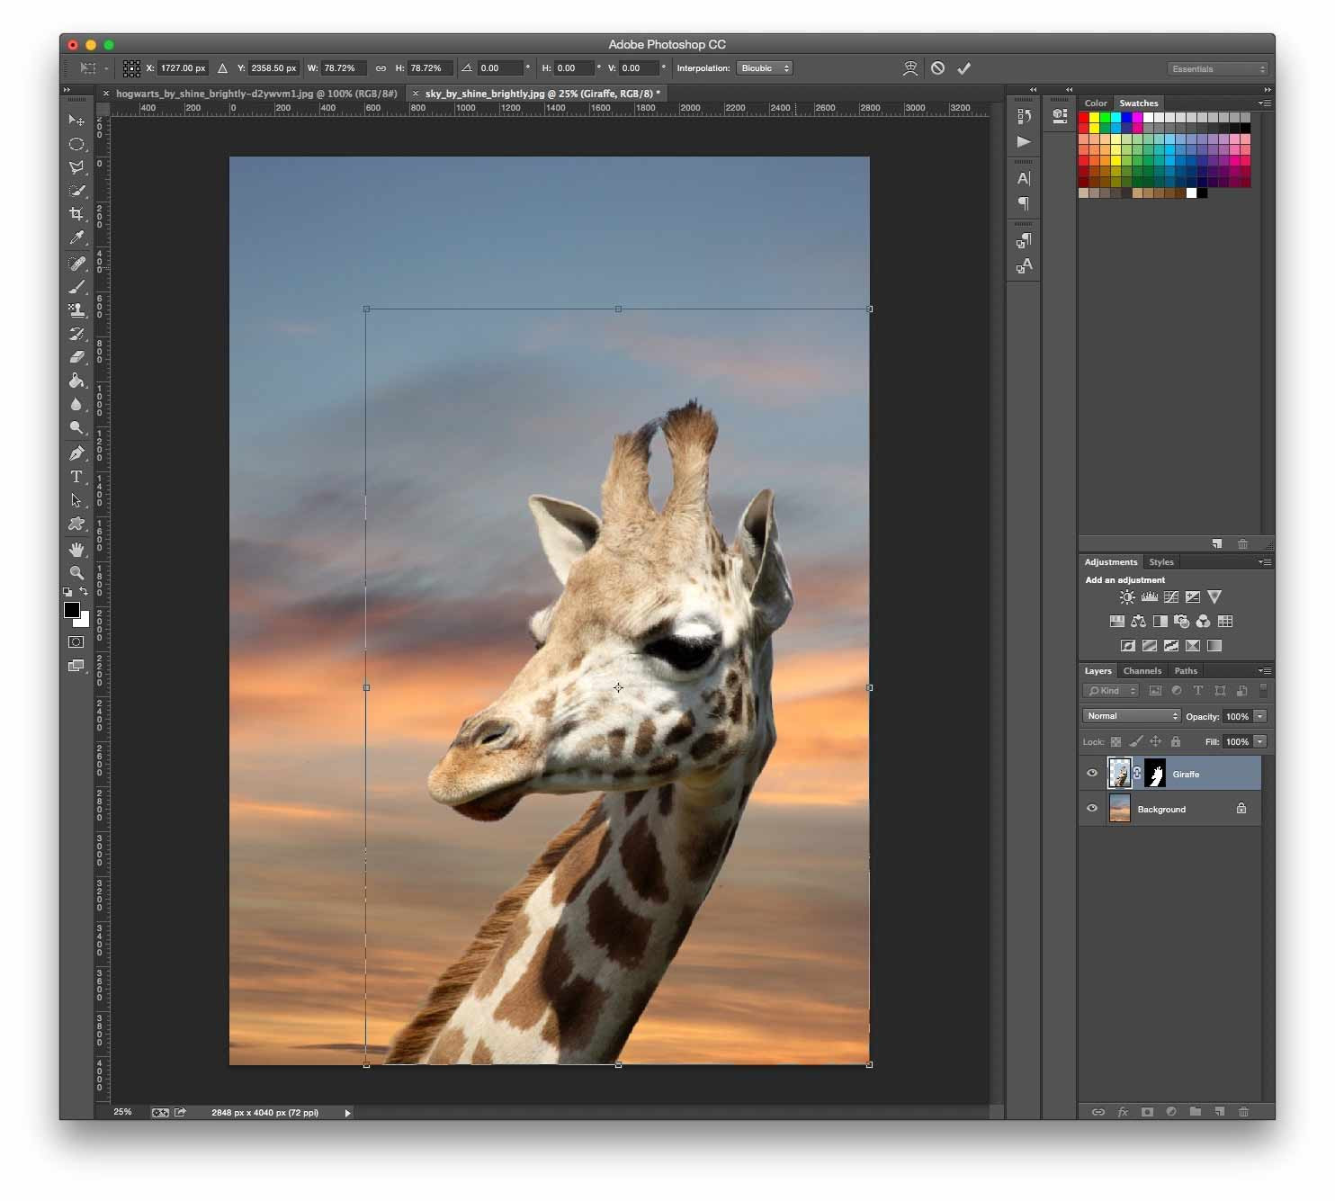
Task: Choose the Eyedropper tool
Action: click(x=76, y=238)
